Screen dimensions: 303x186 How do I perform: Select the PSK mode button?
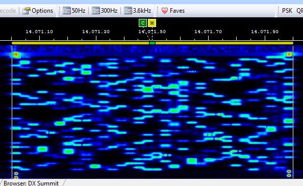(287, 11)
